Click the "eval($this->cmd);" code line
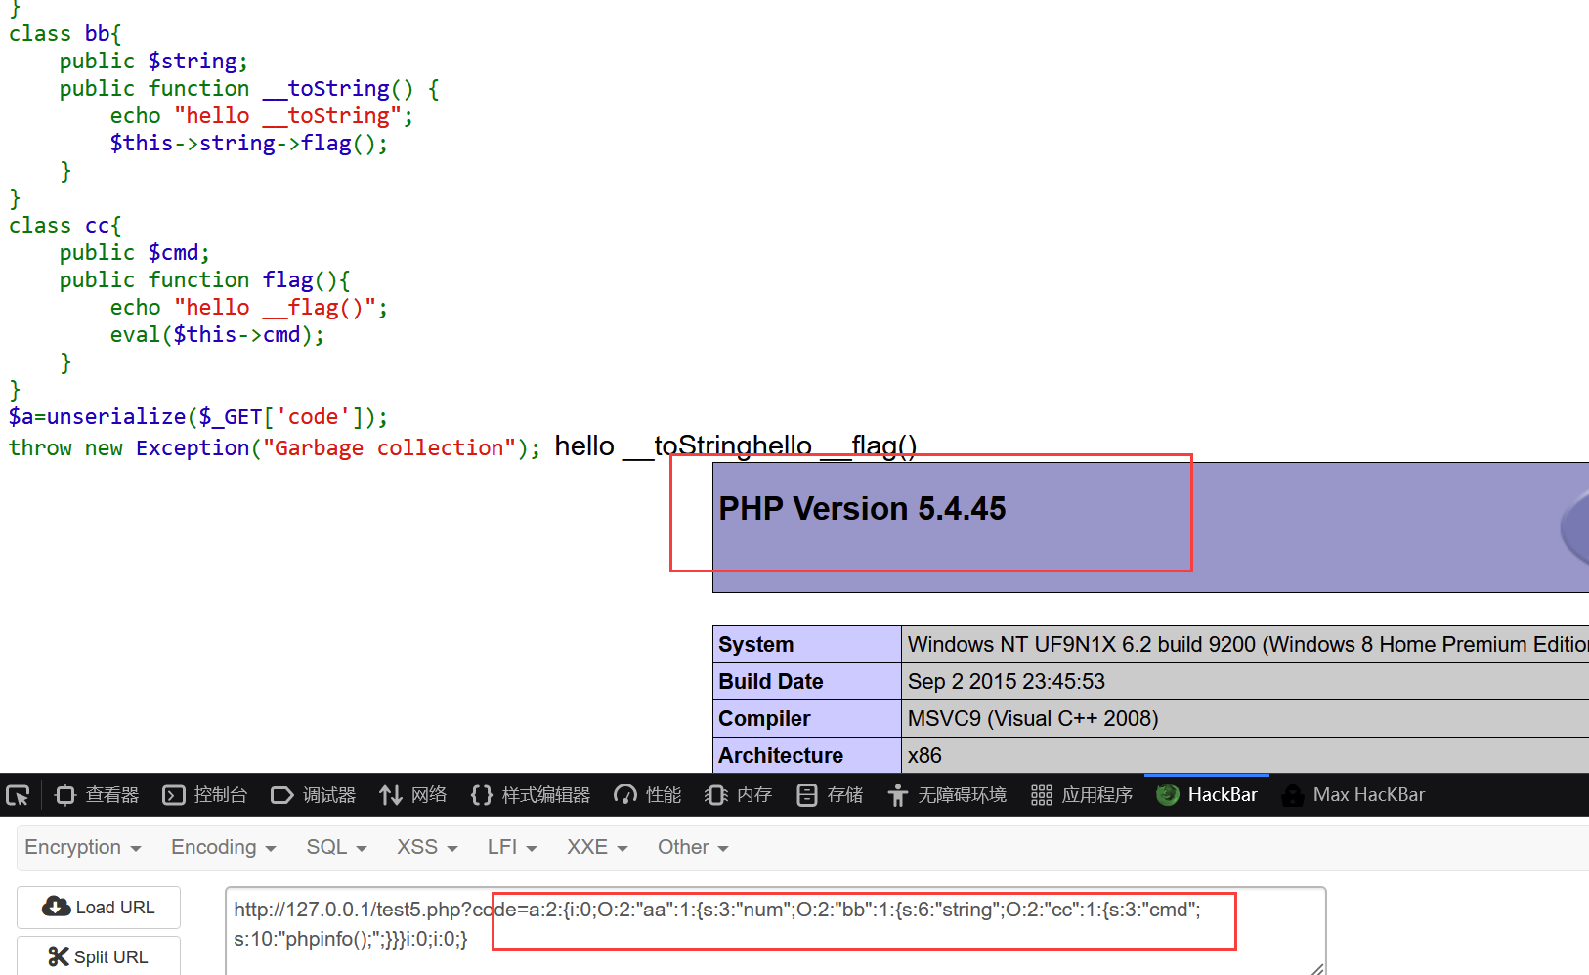 coord(217,335)
